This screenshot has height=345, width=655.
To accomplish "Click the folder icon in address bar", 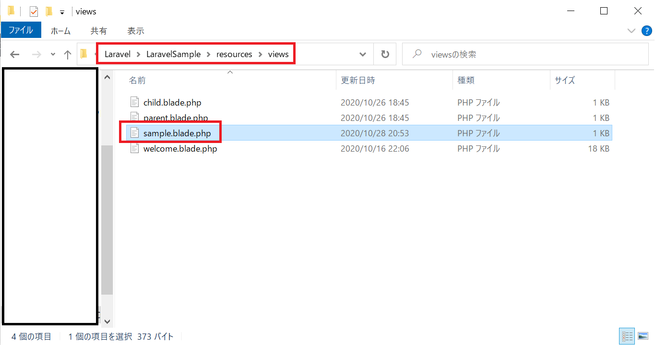I will tap(83, 54).
